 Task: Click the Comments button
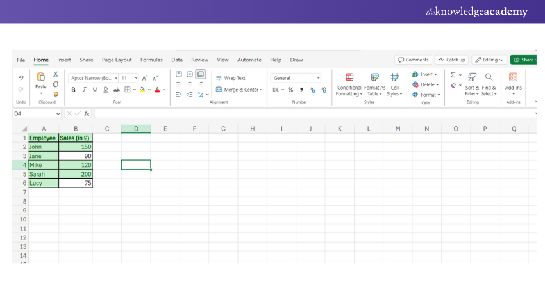[x=413, y=60]
